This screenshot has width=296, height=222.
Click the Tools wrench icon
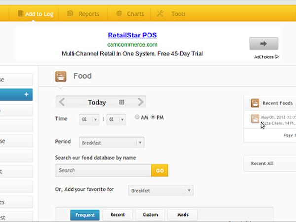(x=160, y=13)
